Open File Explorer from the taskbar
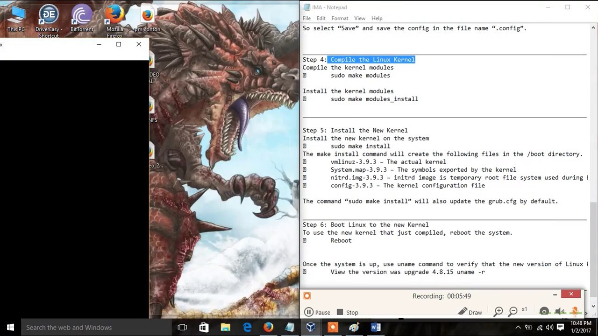The image size is (598, 336). tap(225, 327)
